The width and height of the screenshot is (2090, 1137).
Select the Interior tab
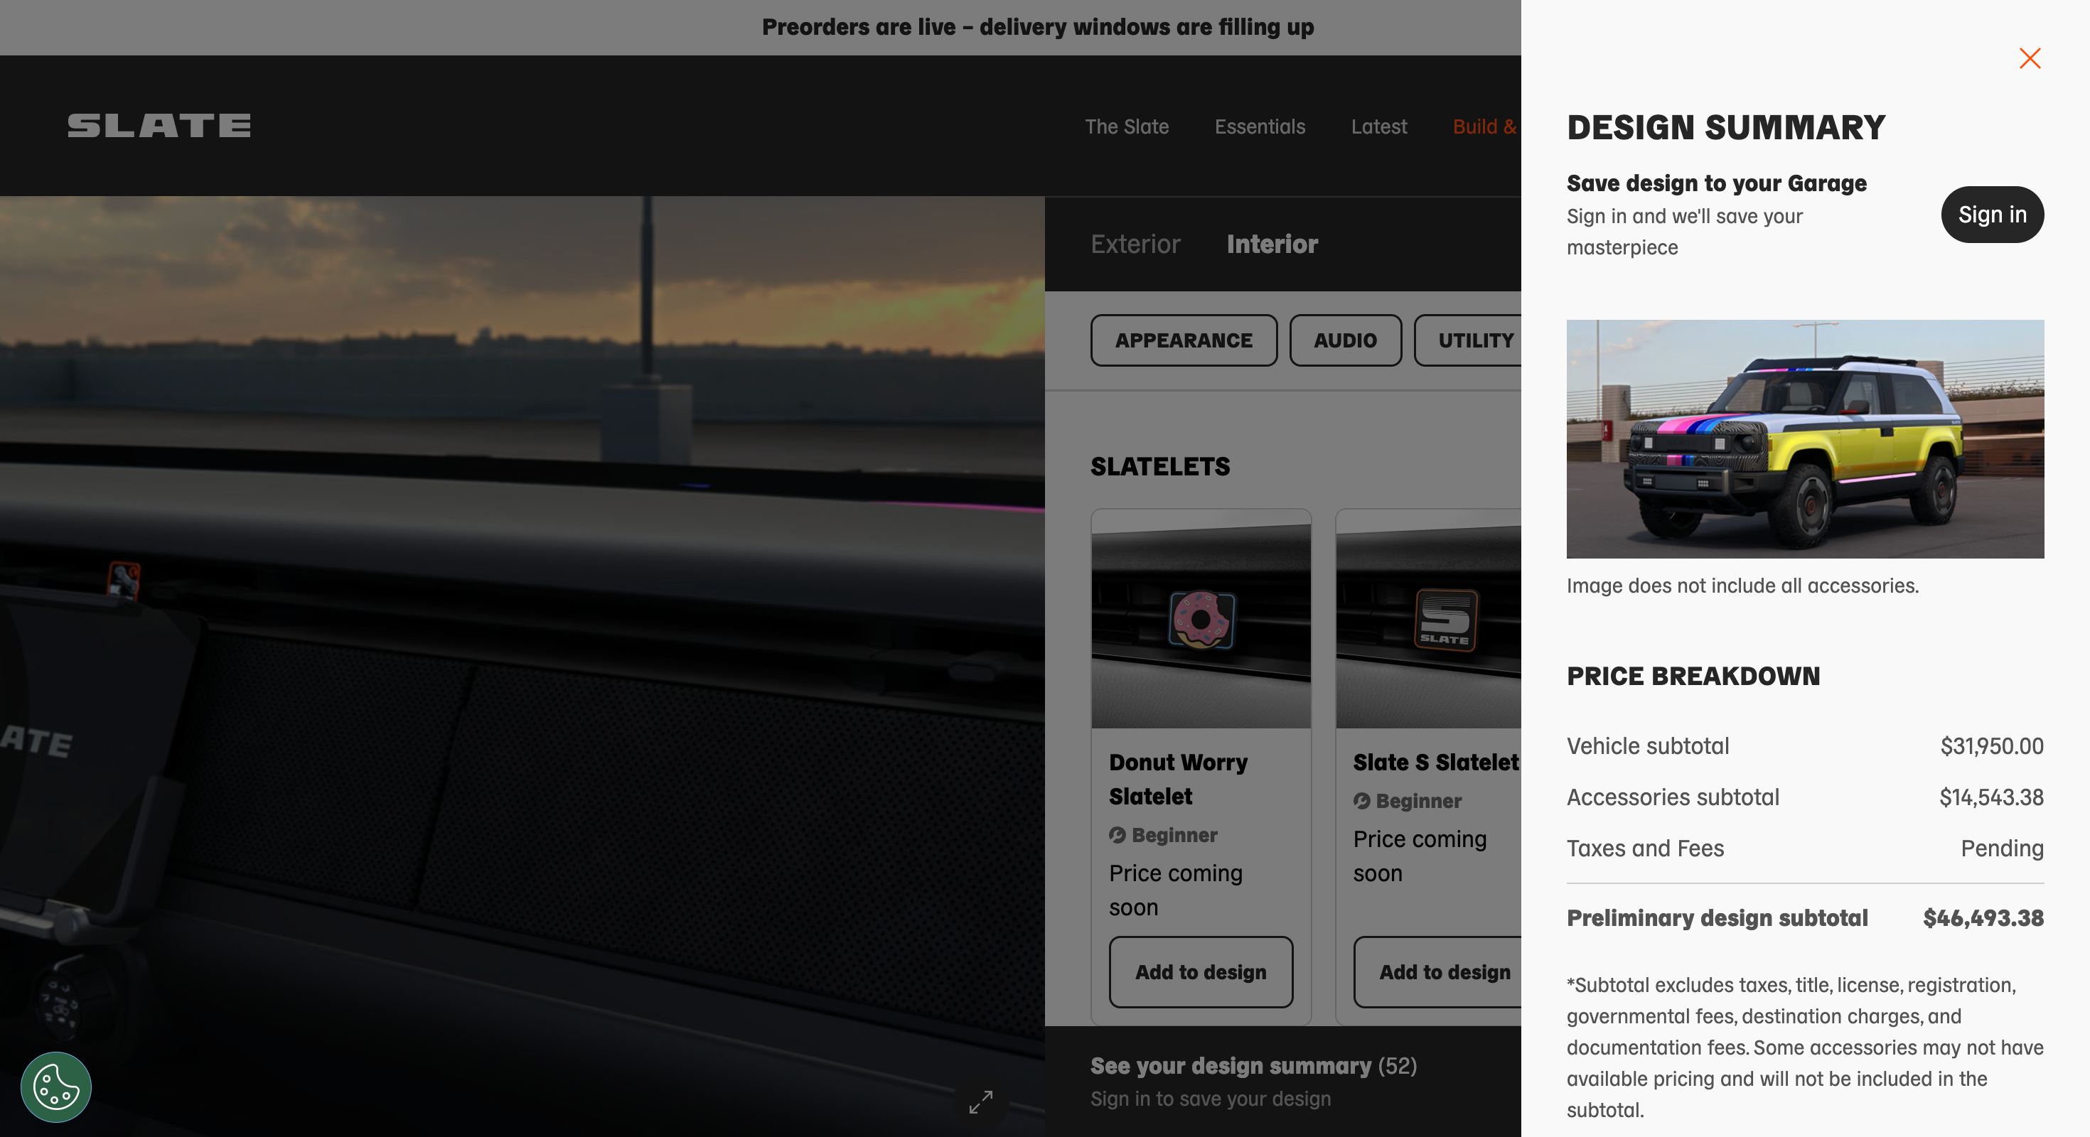coord(1272,243)
